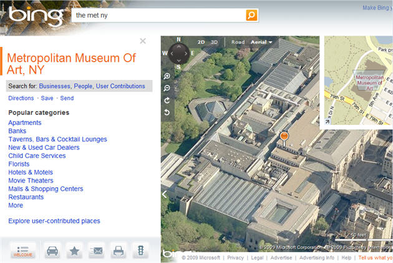The width and height of the screenshot is (393, 263).
Task: Click the Make Bing link at top right
Action: coord(377,7)
